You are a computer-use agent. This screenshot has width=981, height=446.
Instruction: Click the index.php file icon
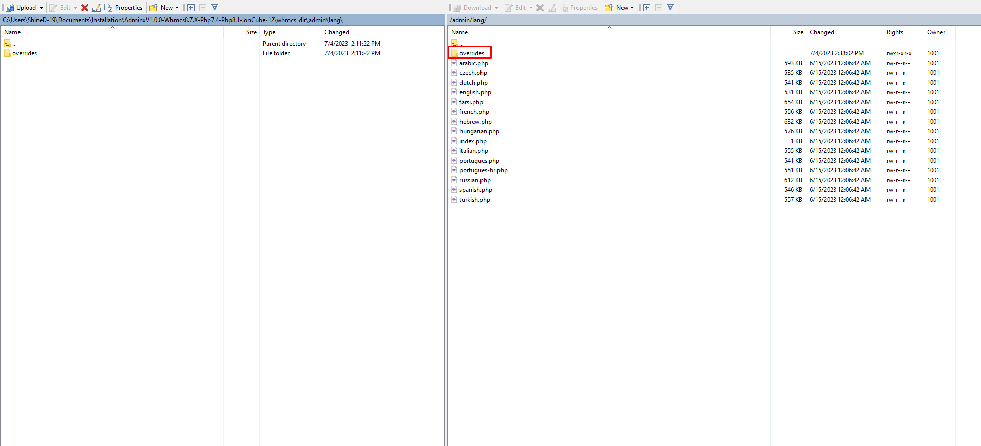(454, 141)
